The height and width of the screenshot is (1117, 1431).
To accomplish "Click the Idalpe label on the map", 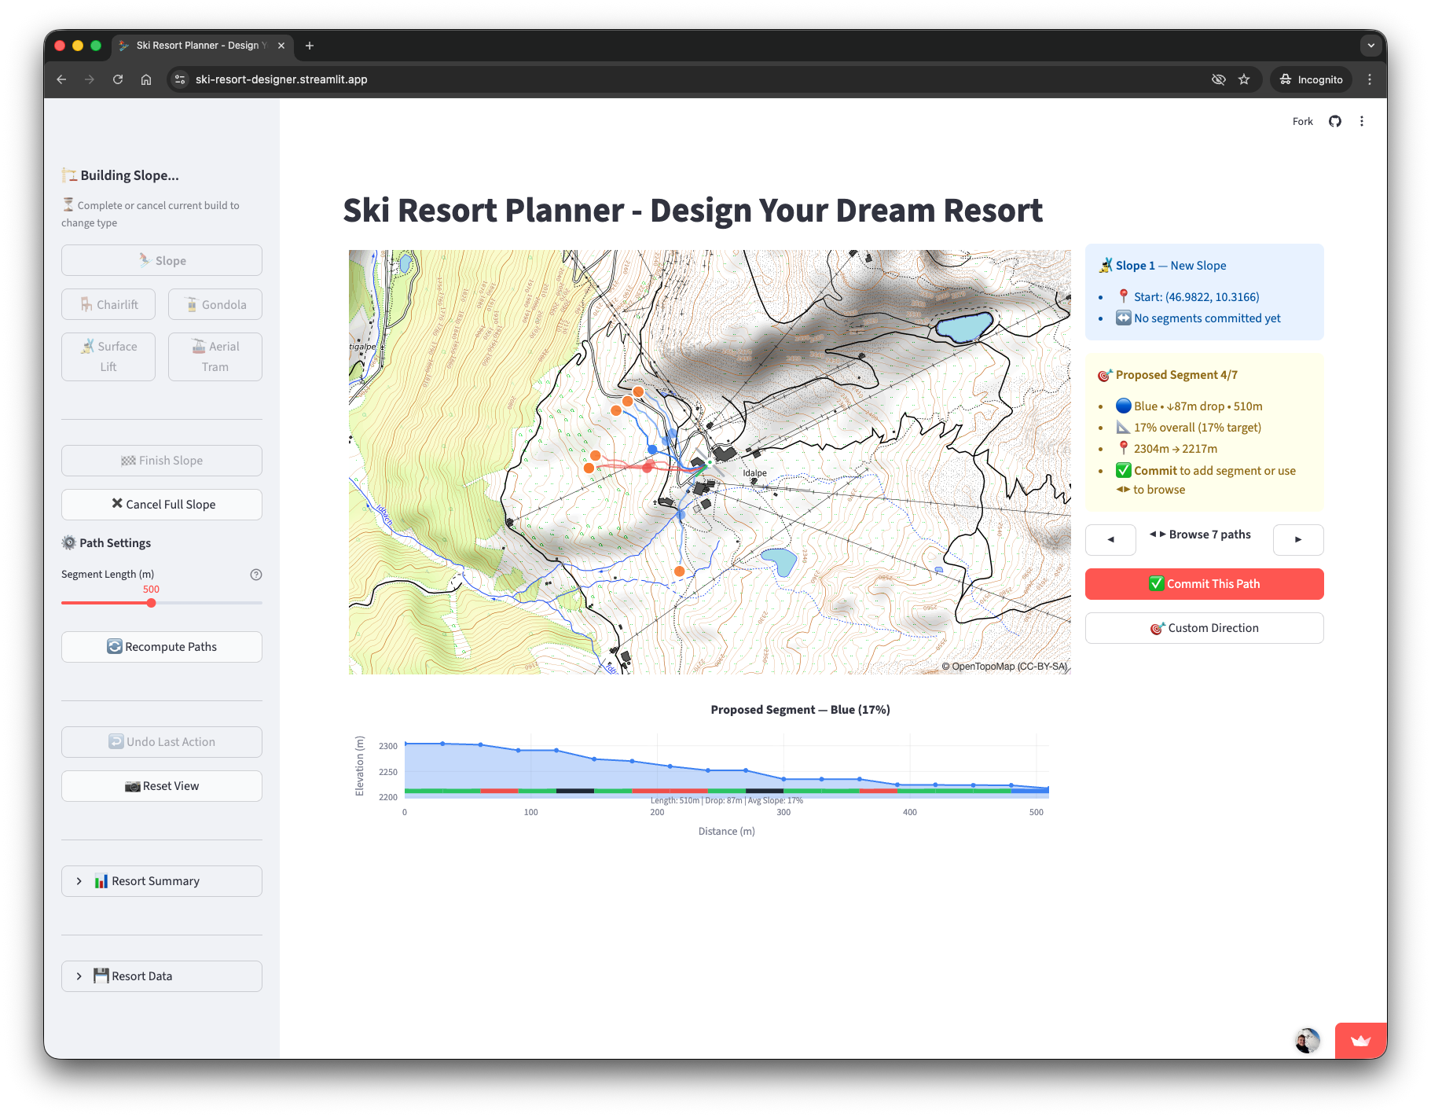I will click(754, 473).
